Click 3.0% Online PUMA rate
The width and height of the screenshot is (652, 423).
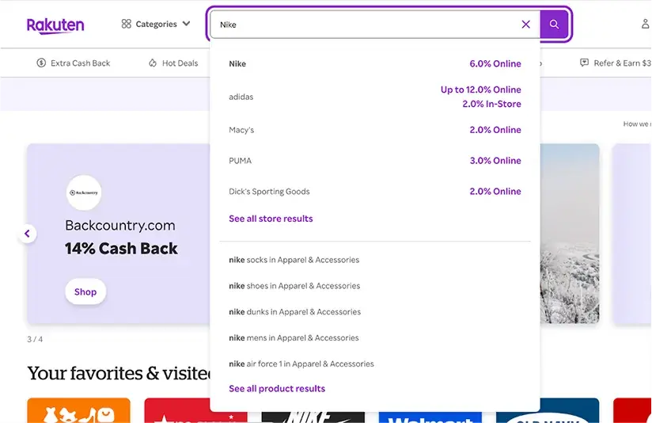click(x=495, y=161)
